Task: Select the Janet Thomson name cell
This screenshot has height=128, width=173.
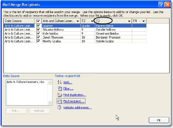Action: coord(61,37)
